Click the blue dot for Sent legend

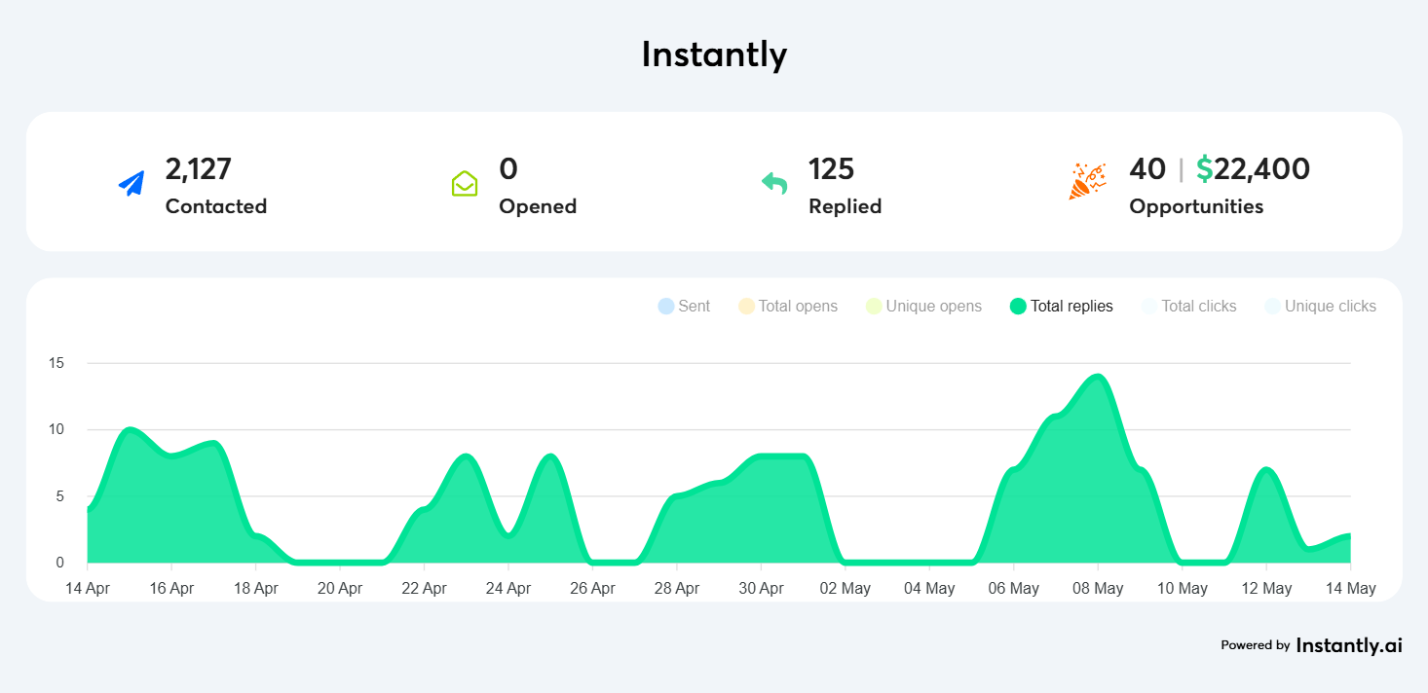pos(664,306)
